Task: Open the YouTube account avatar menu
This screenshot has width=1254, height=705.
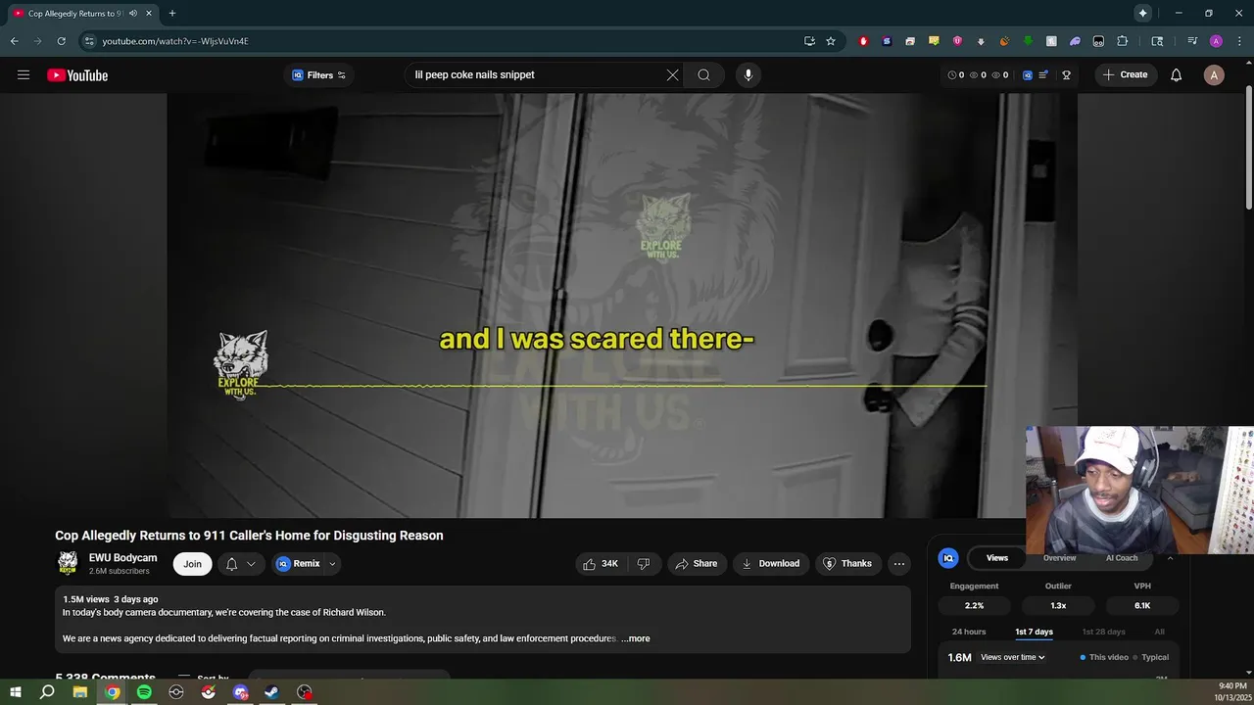Action: (x=1214, y=75)
